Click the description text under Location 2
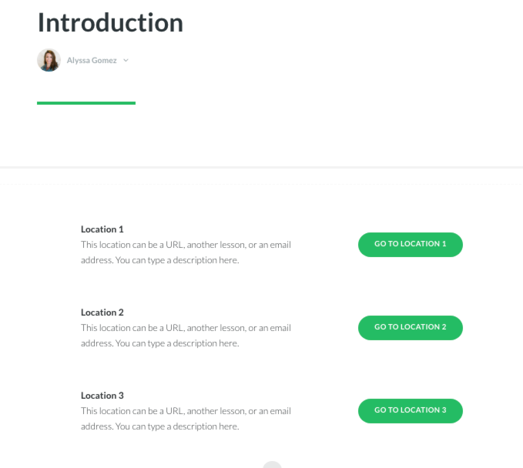Image resolution: width=523 pixels, height=468 pixels. point(186,336)
